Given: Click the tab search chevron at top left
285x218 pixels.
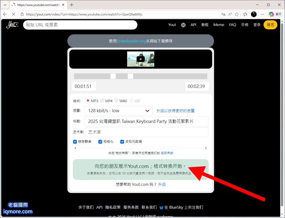Looking at the screenshot, I should [5, 6].
